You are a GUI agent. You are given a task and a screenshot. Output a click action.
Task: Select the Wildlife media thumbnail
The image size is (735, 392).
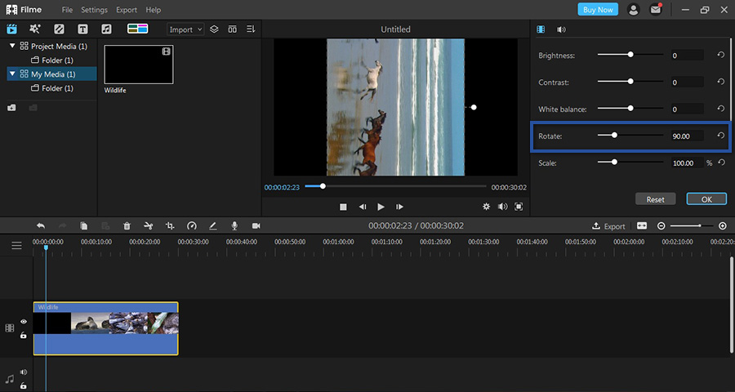click(139, 65)
